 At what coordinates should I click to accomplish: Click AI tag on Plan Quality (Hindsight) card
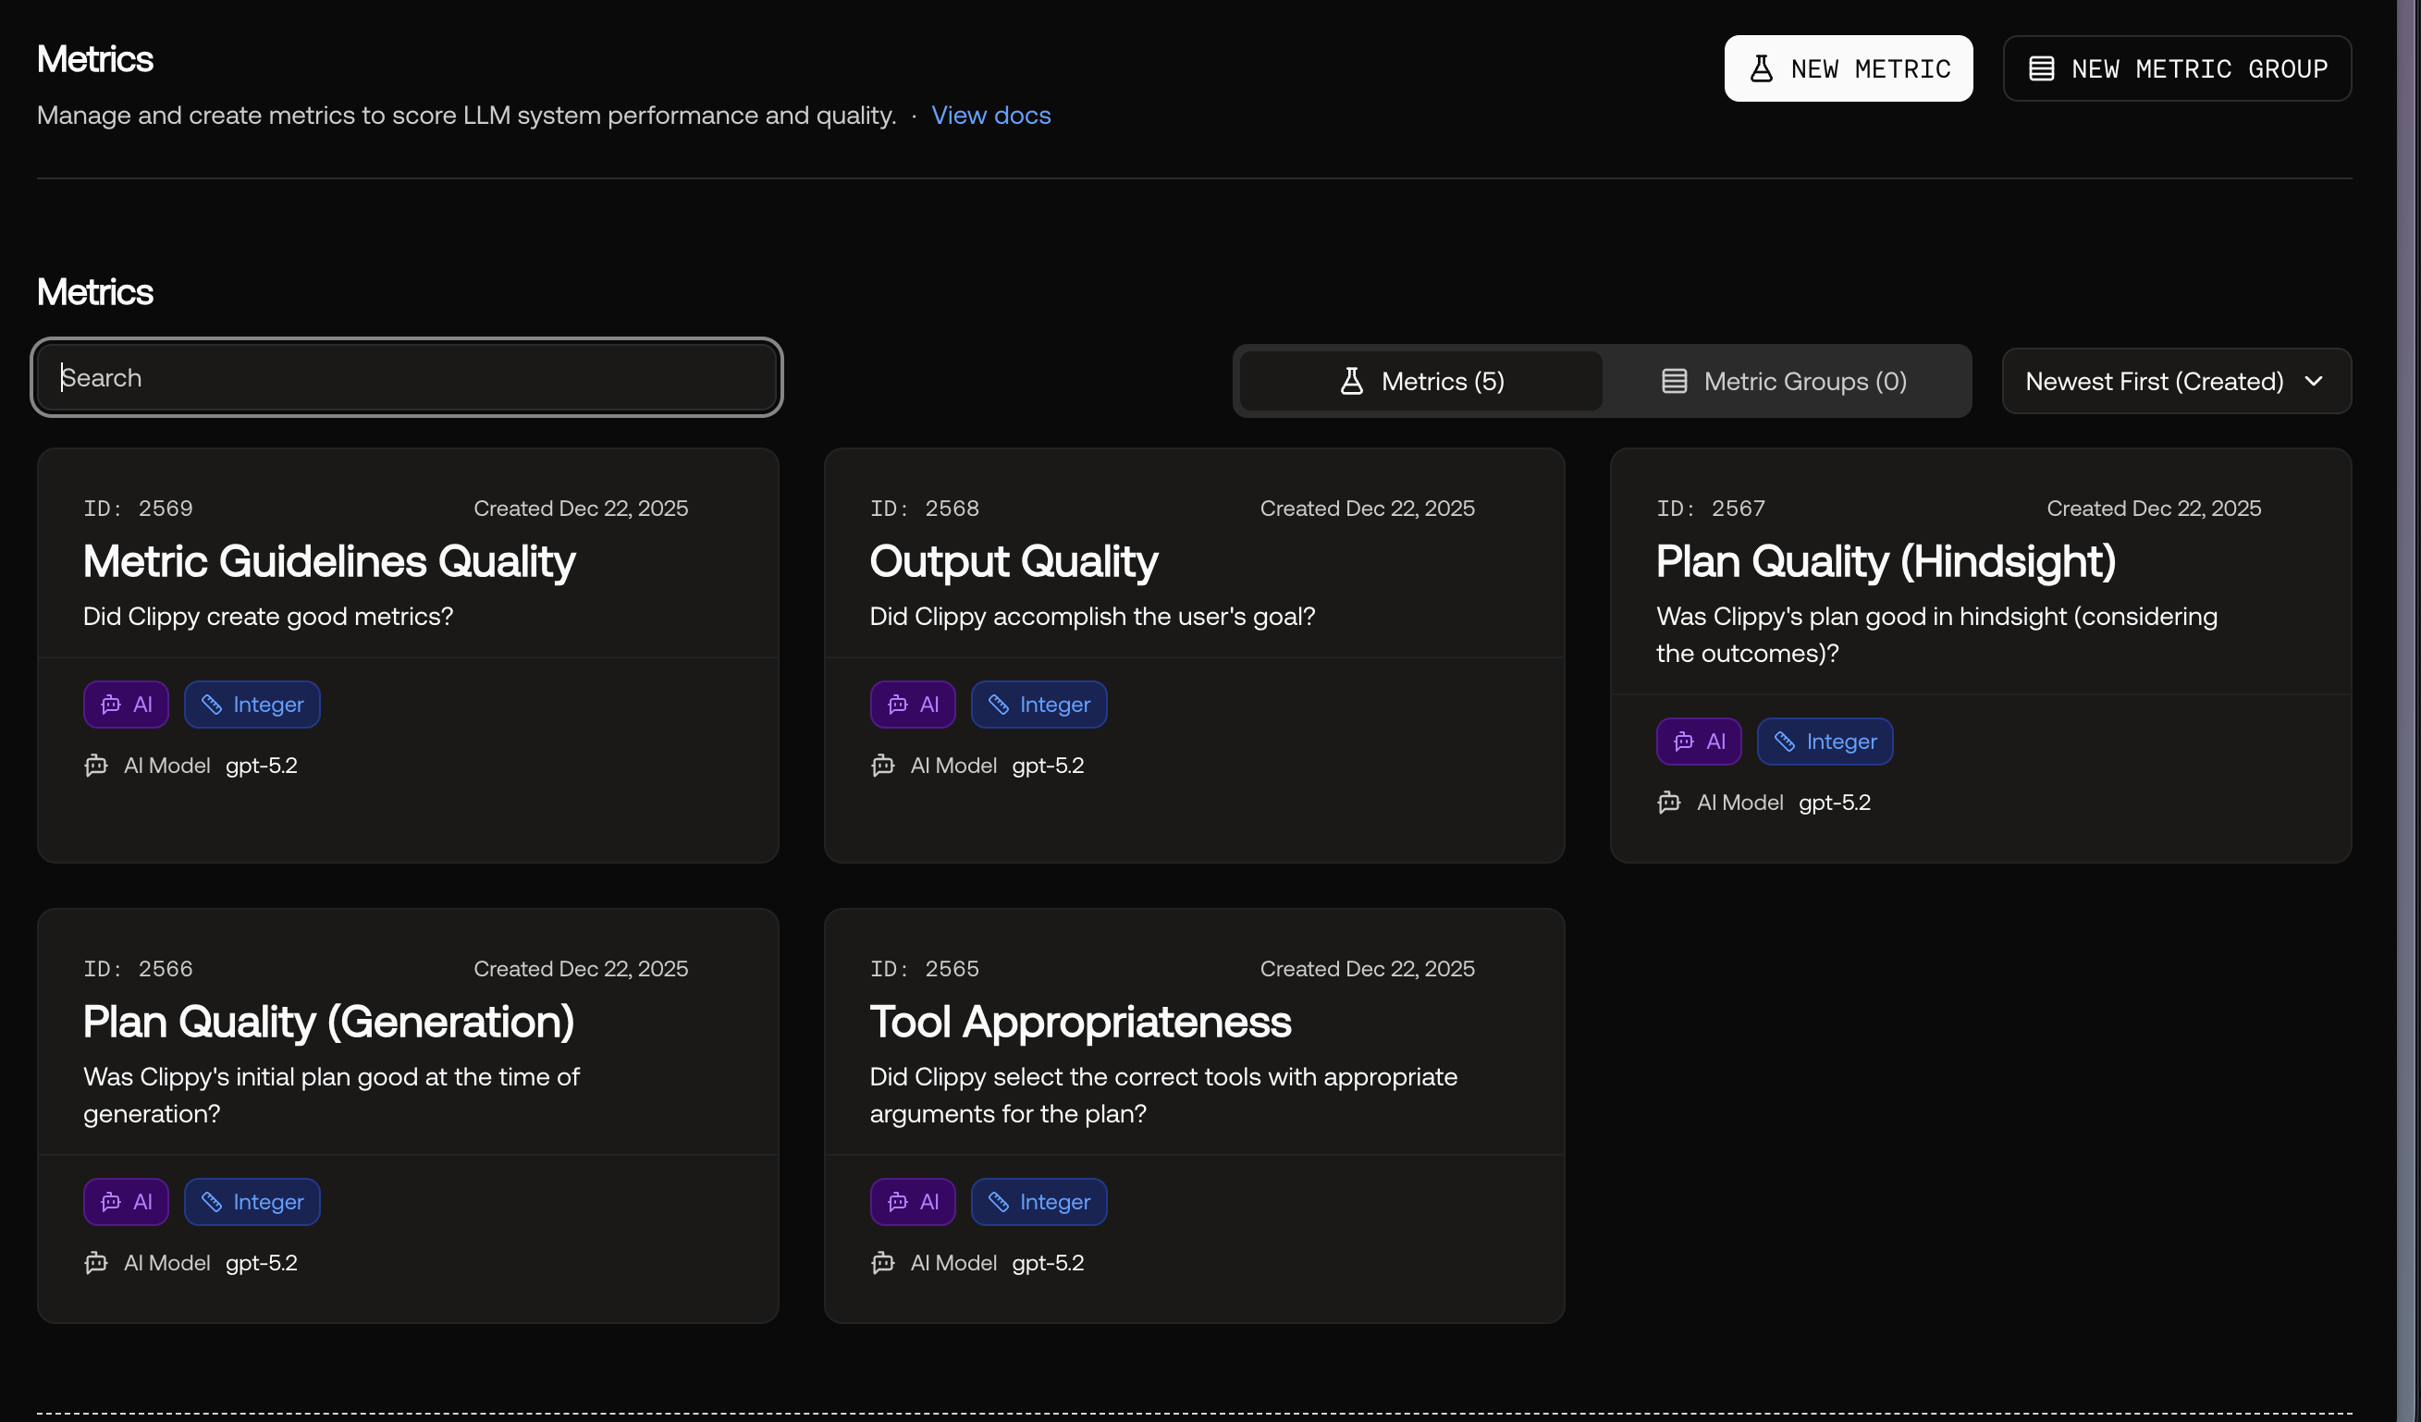(x=1699, y=742)
